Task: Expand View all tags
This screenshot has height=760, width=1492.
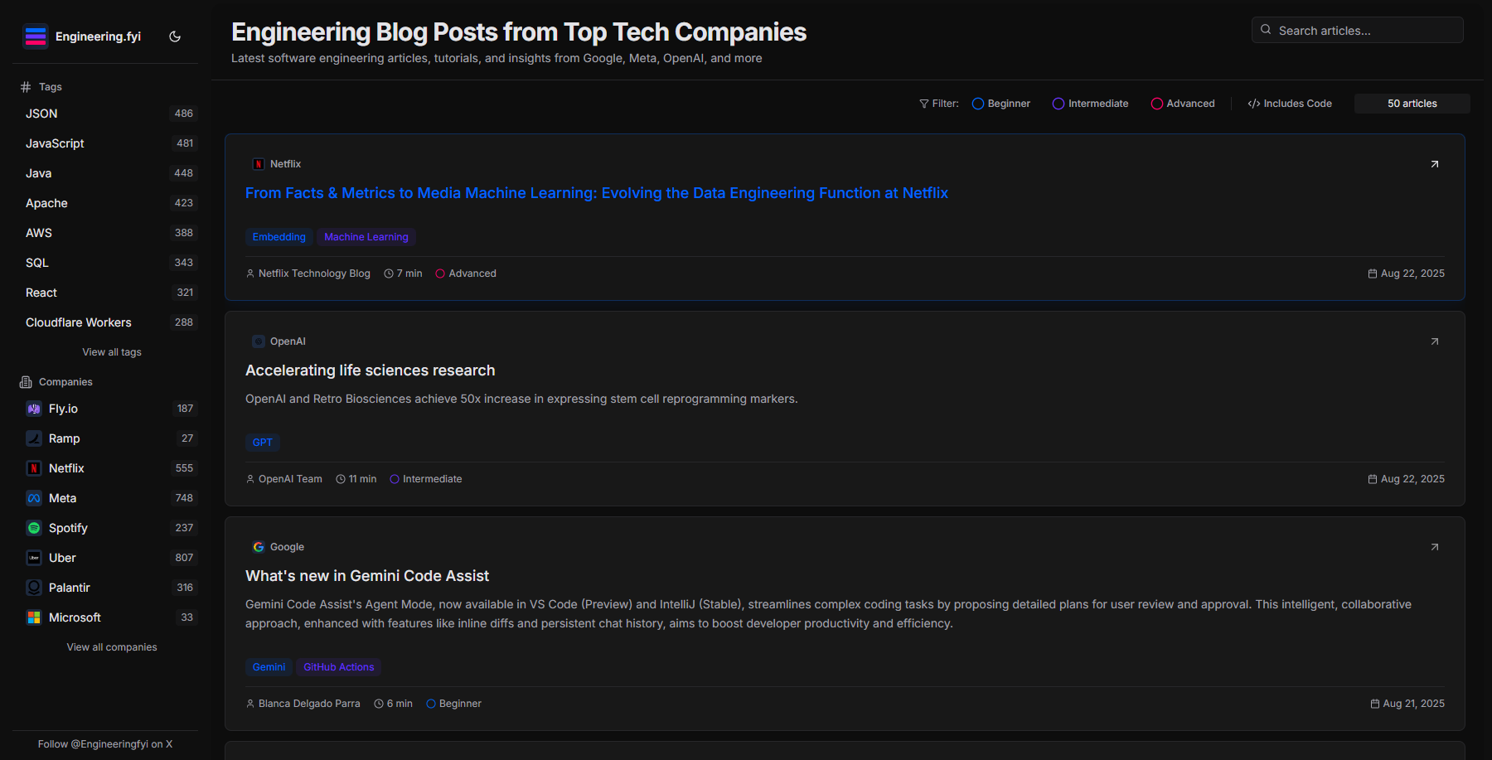Action: point(112,352)
